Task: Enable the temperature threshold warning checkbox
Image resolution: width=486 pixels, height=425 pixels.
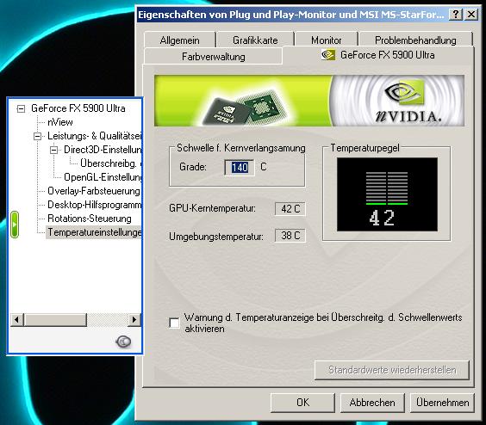Action: tap(174, 323)
